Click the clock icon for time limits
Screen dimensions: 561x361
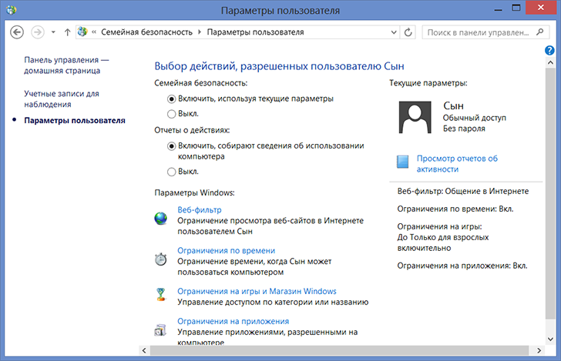pos(160,259)
